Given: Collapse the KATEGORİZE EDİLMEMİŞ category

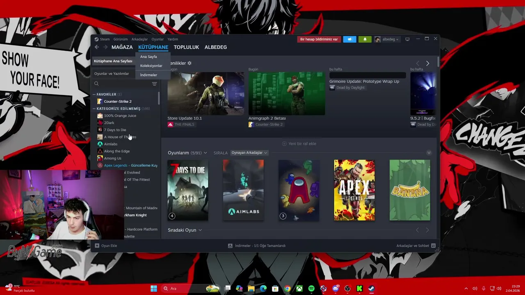Looking at the screenshot, I should [94, 109].
